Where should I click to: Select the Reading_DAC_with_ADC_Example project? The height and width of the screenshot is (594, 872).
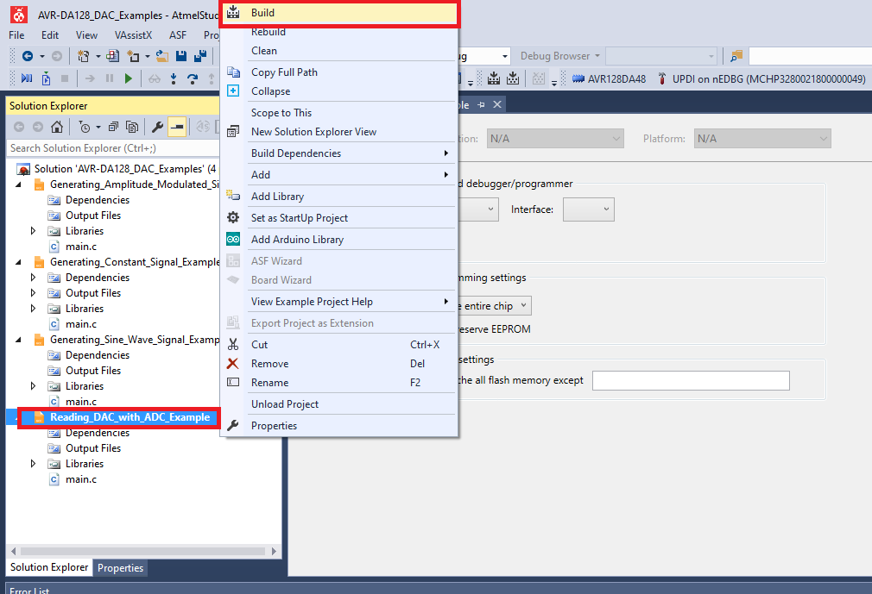[x=130, y=417]
